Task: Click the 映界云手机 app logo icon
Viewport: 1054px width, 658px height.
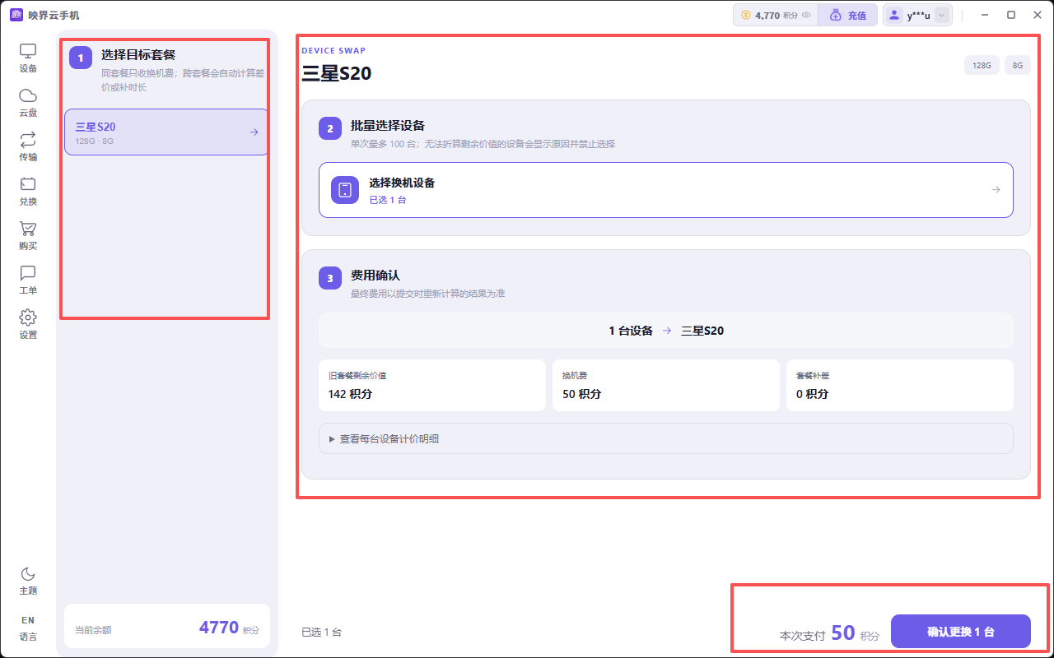Action: [16, 15]
